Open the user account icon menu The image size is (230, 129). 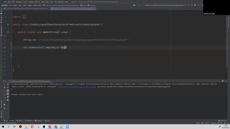(x=134, y=5)
